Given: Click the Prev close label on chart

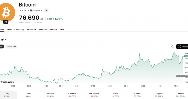Looking at the screenshot, I should (180, 76).
